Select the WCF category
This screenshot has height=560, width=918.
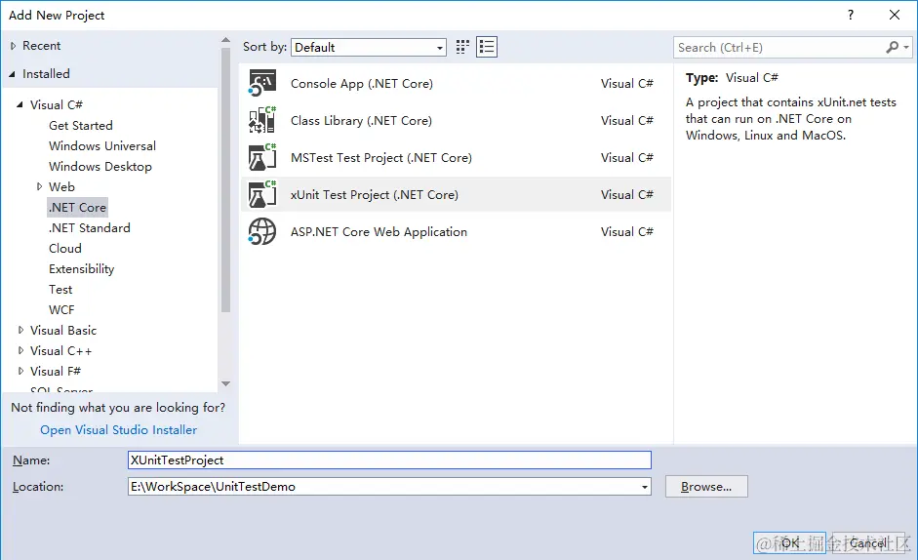[x=61, y=310]
